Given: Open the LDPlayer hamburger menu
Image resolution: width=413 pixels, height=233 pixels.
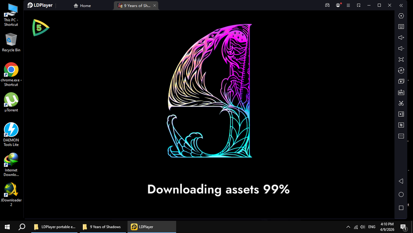Looking at the screenshot, I should (348, 5).
